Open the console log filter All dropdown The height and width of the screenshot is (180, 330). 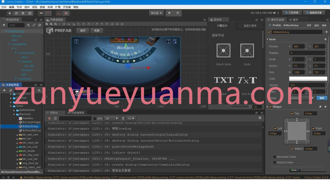[112, 118]
